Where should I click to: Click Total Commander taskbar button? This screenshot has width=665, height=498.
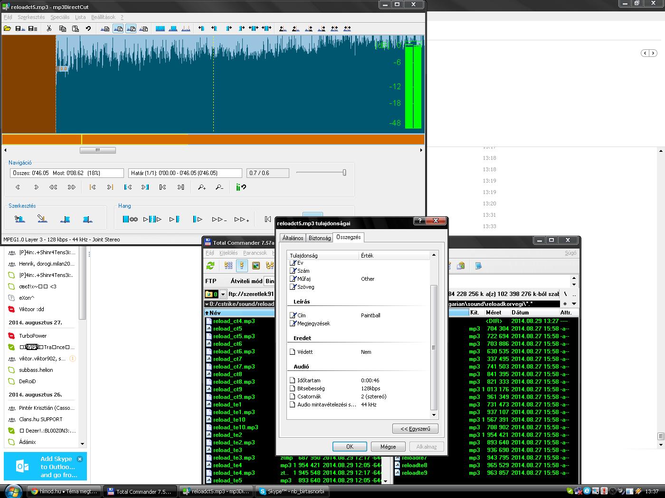(x=140, y=491)
